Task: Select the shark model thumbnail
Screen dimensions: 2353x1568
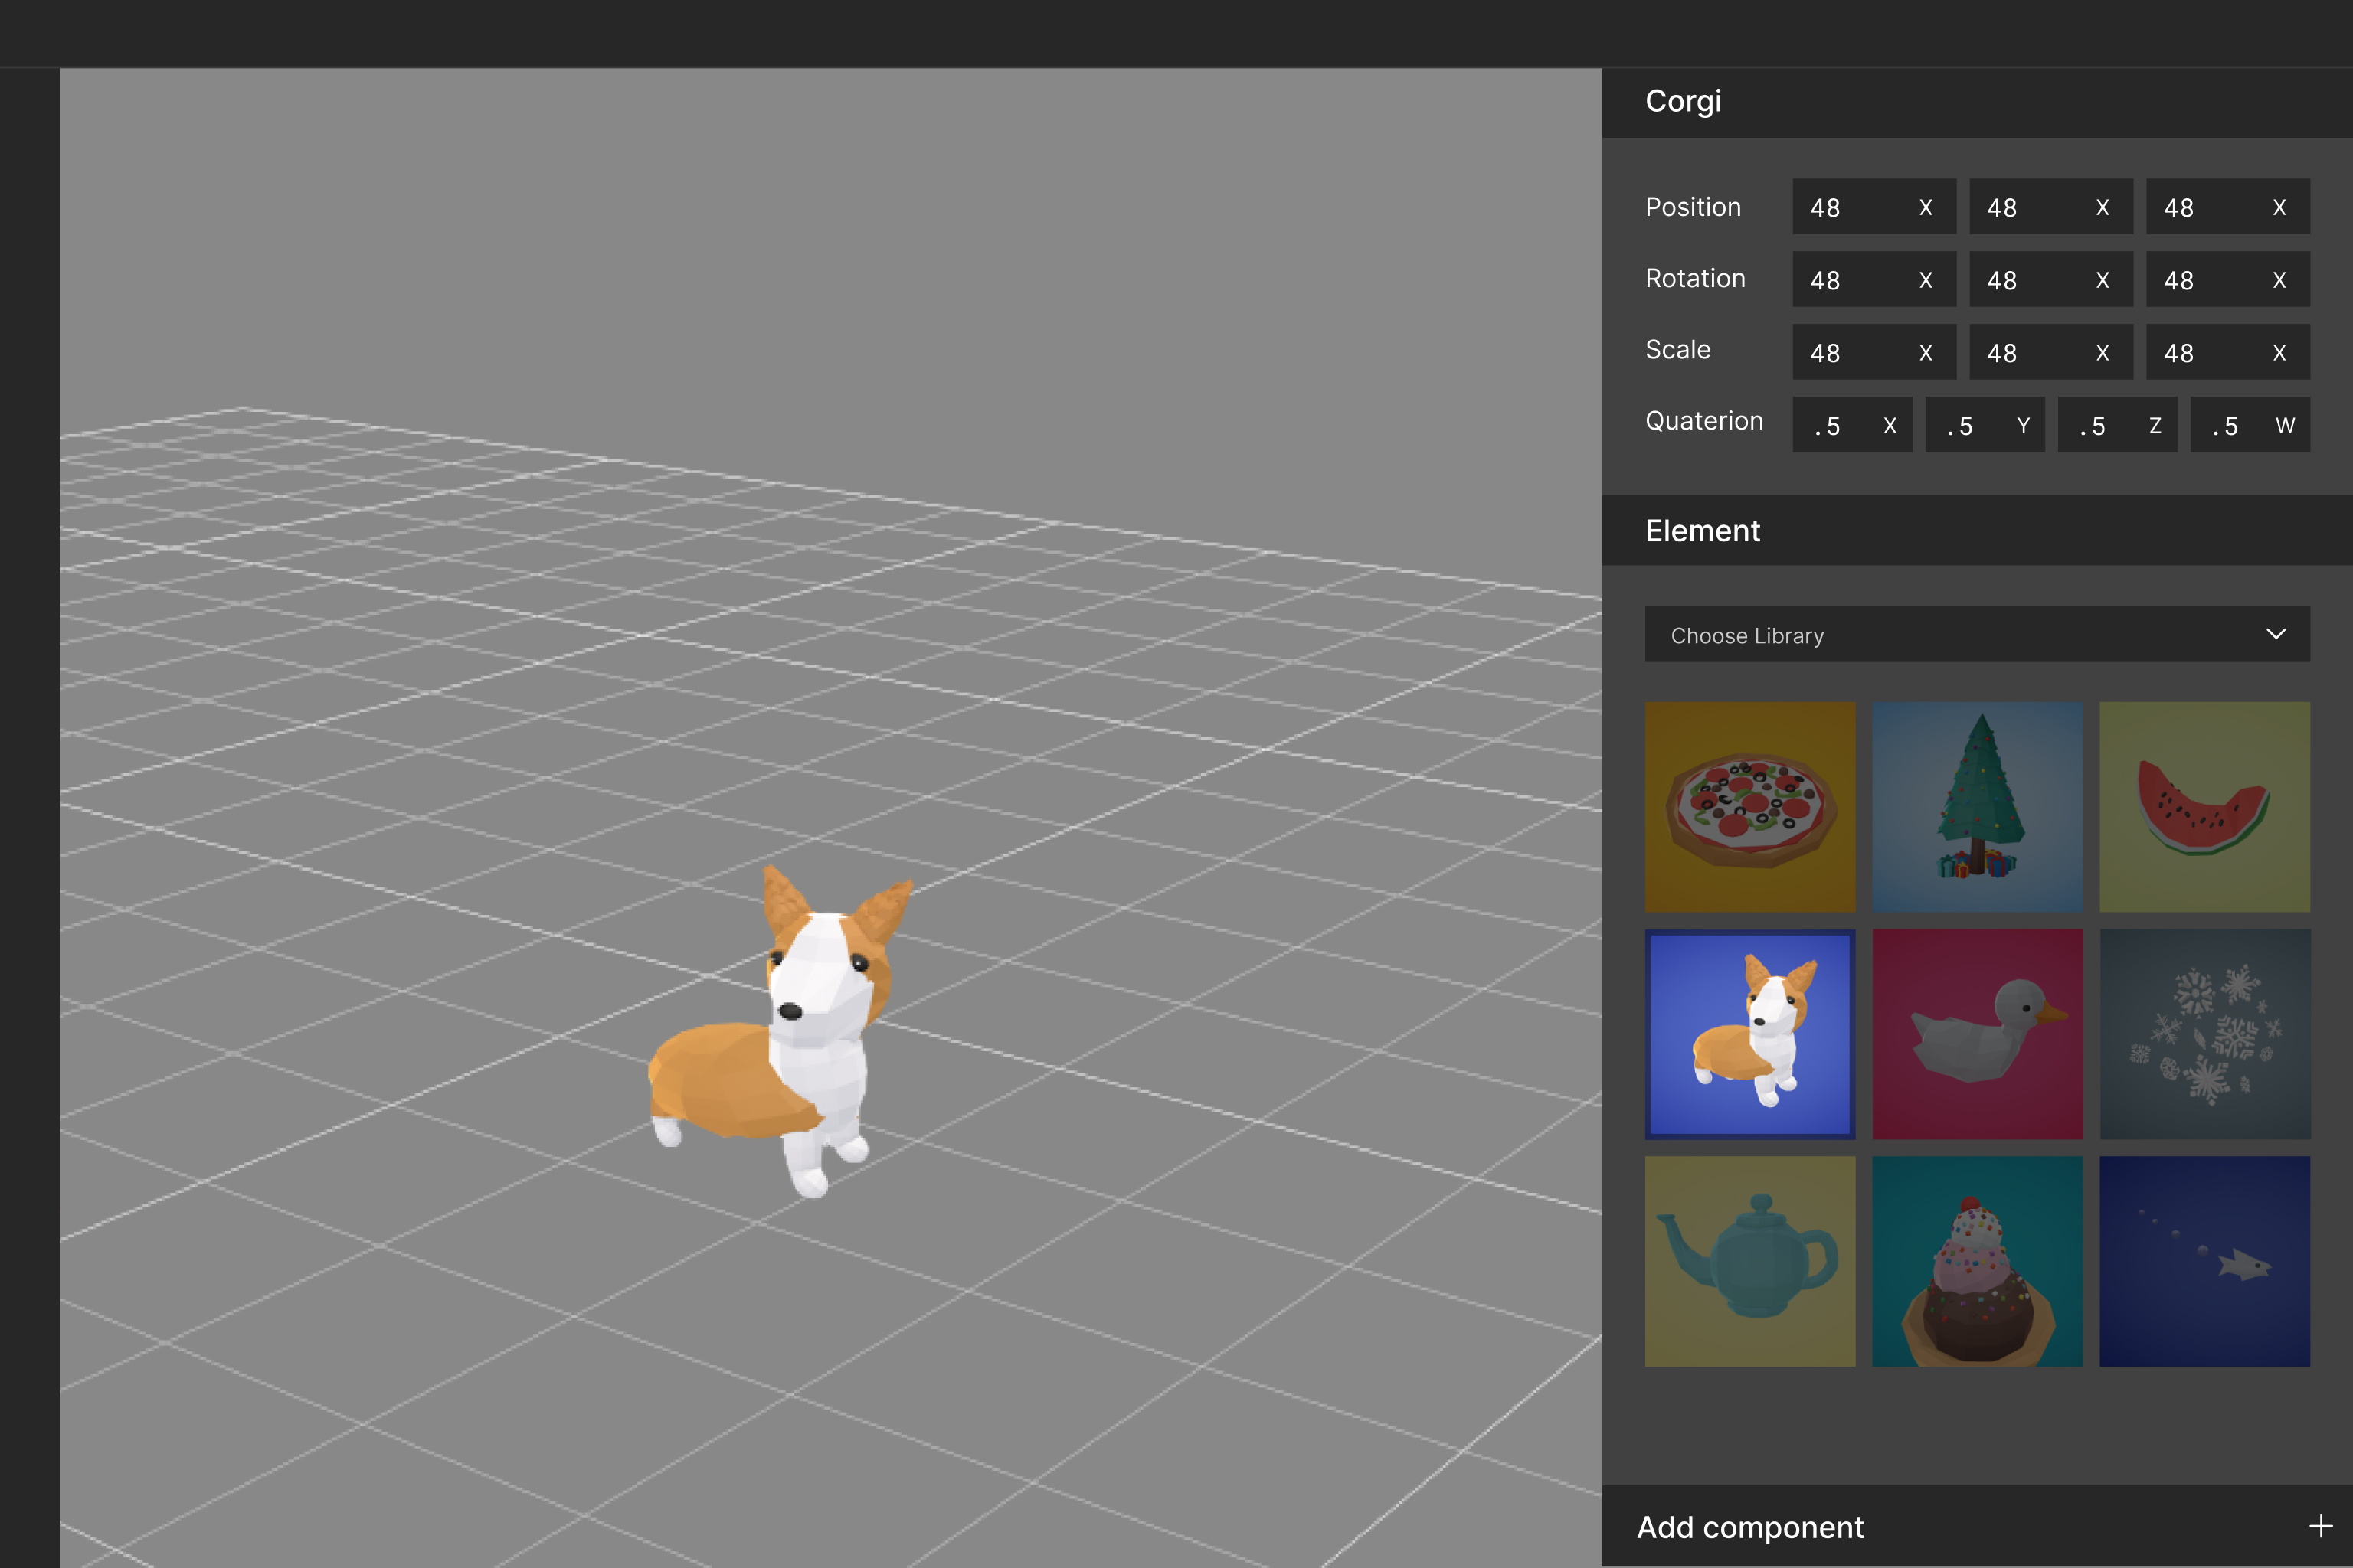Action: (x=2204, y=1261)
